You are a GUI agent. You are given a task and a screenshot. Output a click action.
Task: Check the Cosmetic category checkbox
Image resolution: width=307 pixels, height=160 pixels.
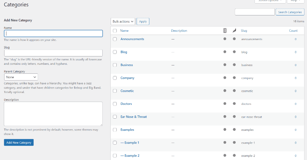click(x=115, y=91)
